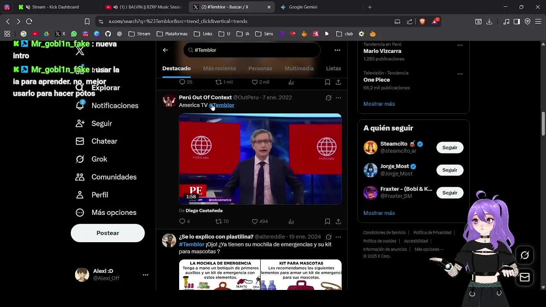546x307 pixels.
Task: Open Chatear in the sidebar
Action: 96,141
